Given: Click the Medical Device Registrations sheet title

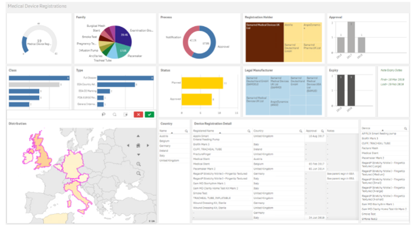Looking at the screenshot, I should click(37, 6).
